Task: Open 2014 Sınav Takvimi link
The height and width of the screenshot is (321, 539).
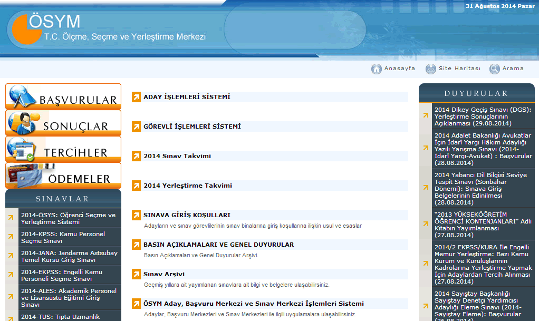Action: point(177,156)
